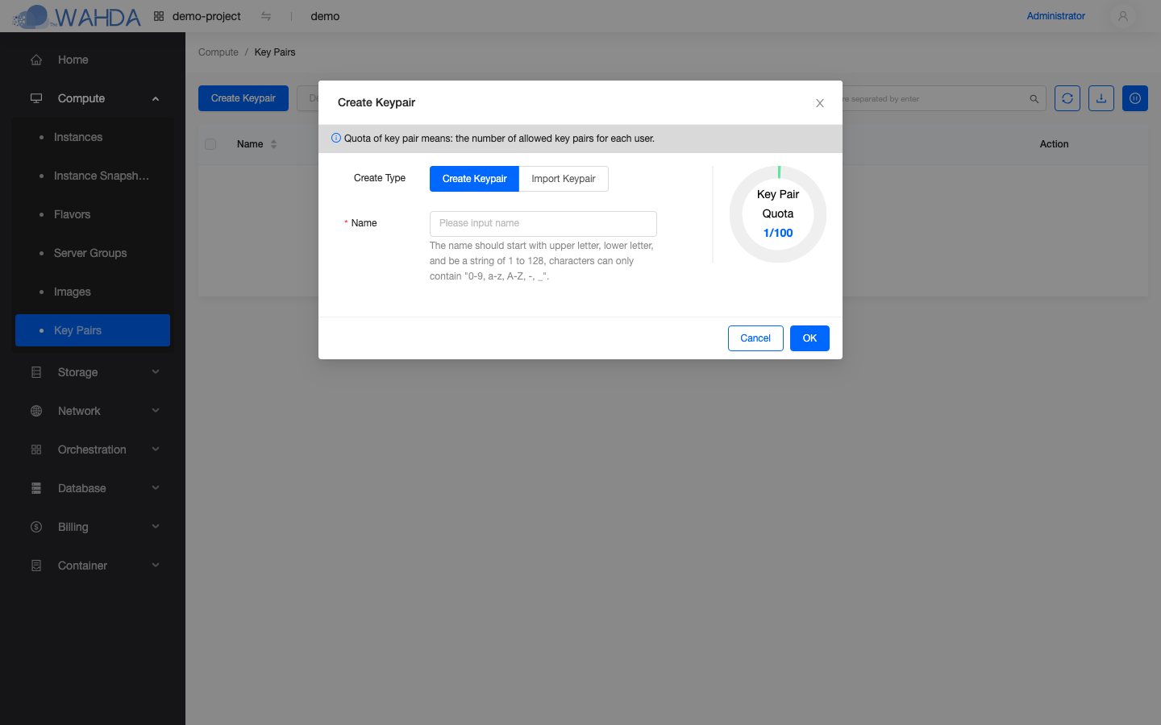Cancel the Create Keypair dialog
Screen dimensions: 1161x725
point(755,338)
